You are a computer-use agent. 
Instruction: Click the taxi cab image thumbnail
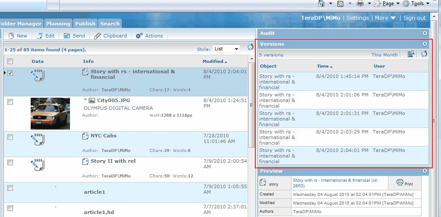click(50, 113)
